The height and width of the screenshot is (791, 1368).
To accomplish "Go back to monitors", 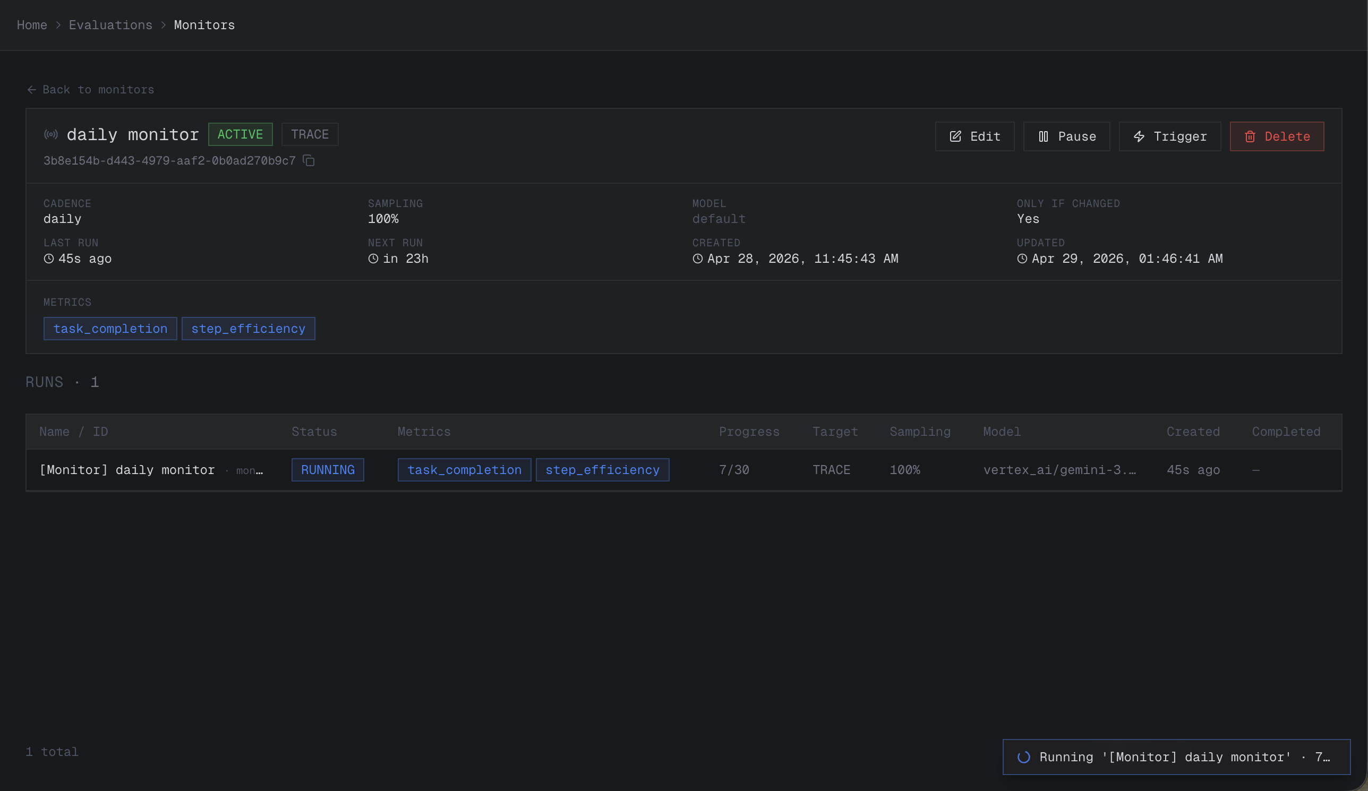I will 91,90.
